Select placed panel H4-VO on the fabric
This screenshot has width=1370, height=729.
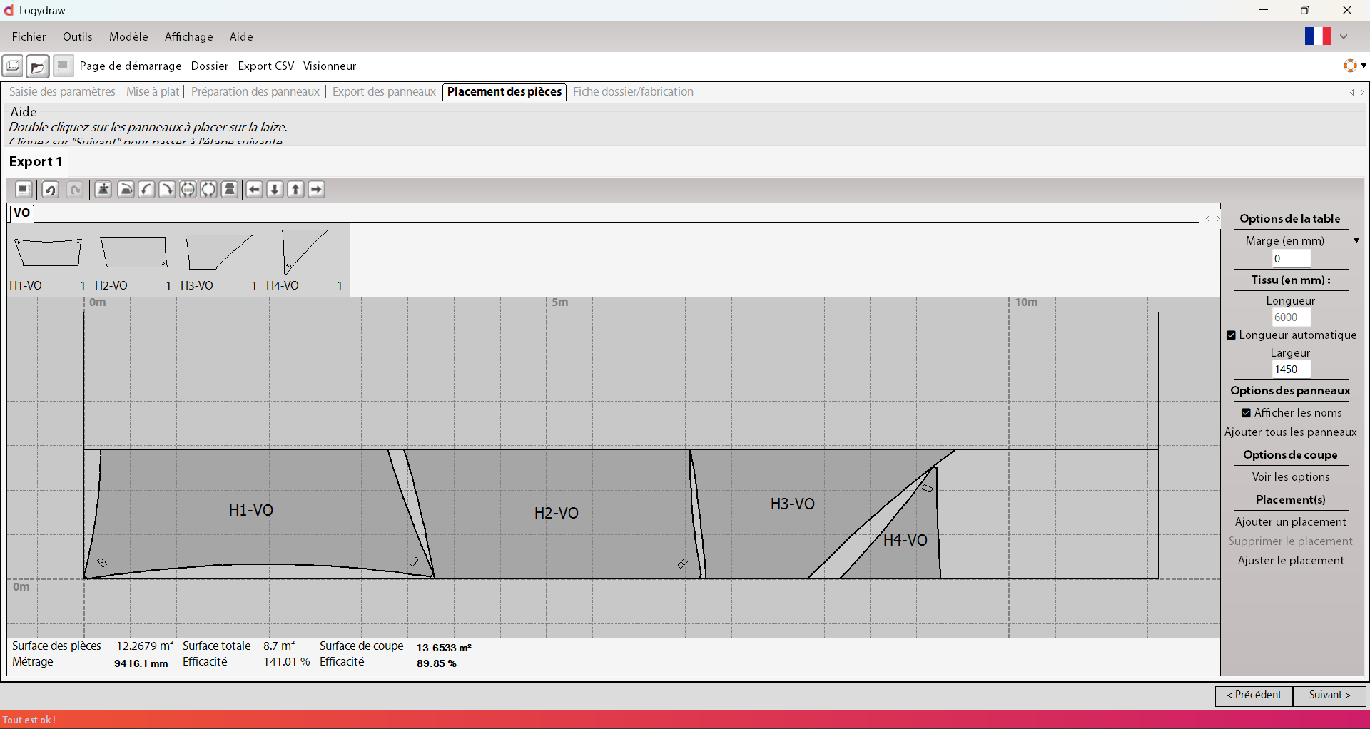point(905,541)
